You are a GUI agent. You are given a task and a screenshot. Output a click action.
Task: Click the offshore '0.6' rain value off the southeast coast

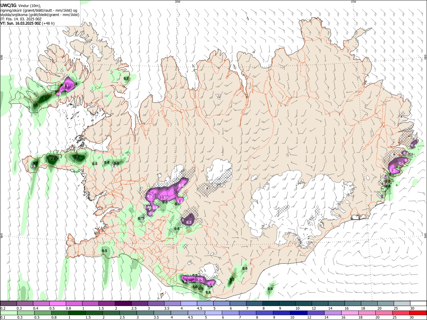click(x=270, y=289)
